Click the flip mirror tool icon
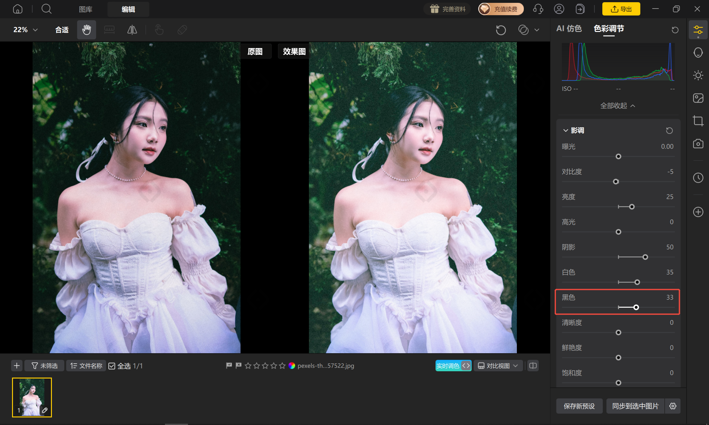Viewport: 709px width, 425px height. (x=132, y=30)
